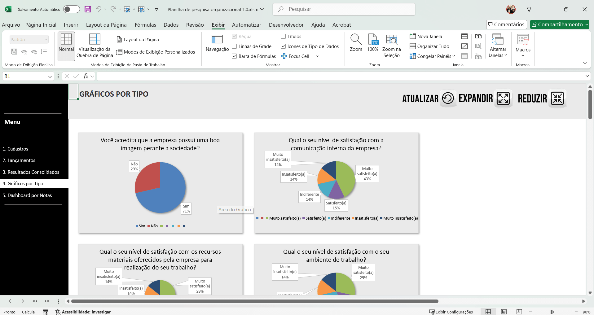This screenshot has width=594, height=315.
Task: Click the REDUZIR shrink icon
Action: click(557, 98)
